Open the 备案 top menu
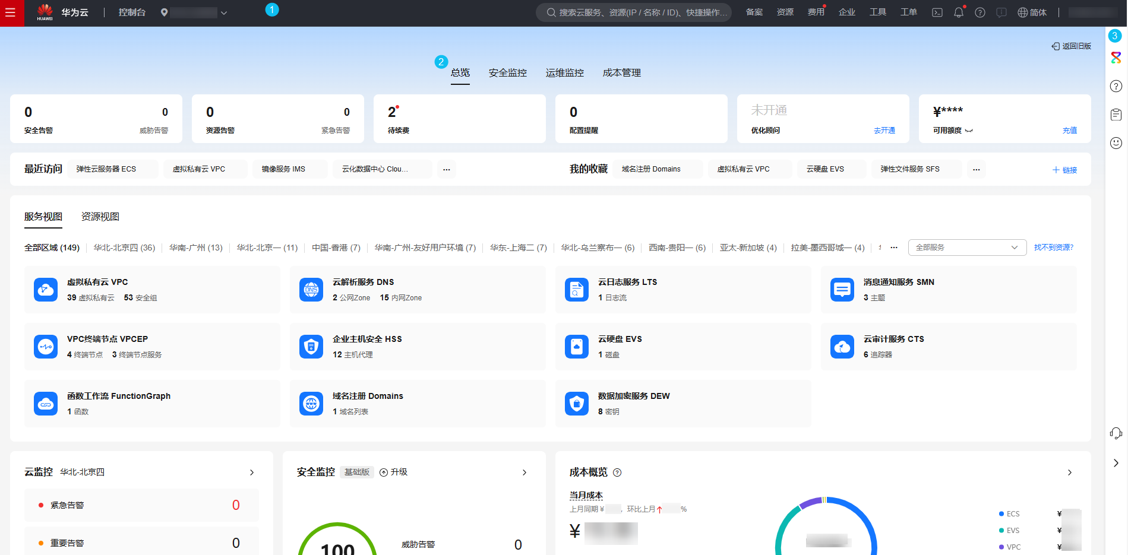The width and height of the screenshot is (1128, 555). click(x=754, y=12)
